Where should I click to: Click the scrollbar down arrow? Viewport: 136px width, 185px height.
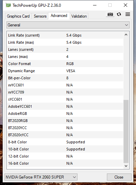click(126, 166)
